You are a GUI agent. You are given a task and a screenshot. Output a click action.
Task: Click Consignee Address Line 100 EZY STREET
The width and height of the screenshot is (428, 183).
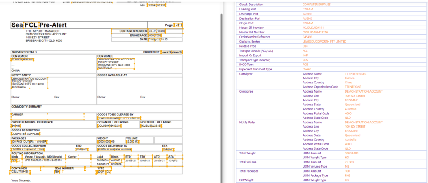click(355, 96)
